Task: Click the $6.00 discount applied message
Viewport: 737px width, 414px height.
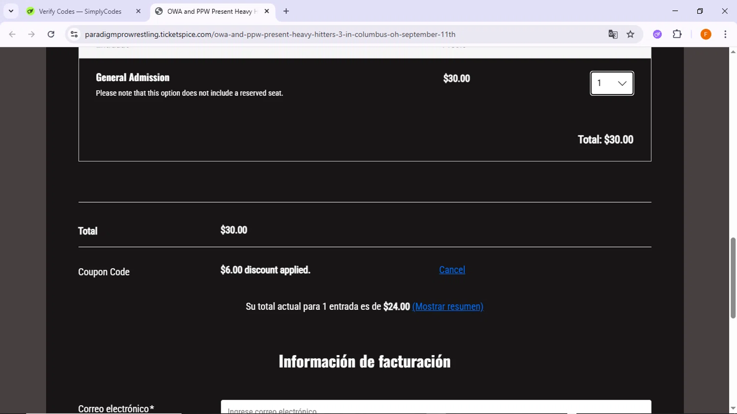Action: coord(265,270)
